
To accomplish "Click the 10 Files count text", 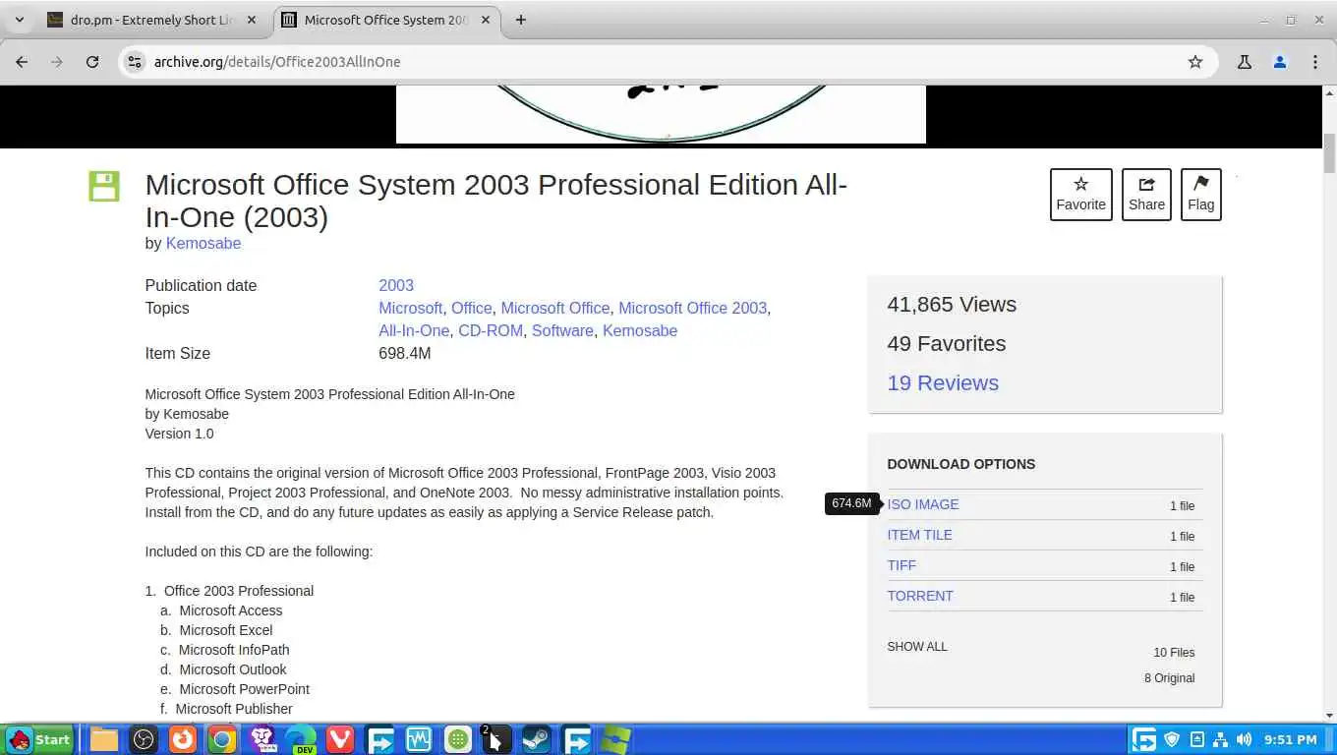I will 1174,653.
